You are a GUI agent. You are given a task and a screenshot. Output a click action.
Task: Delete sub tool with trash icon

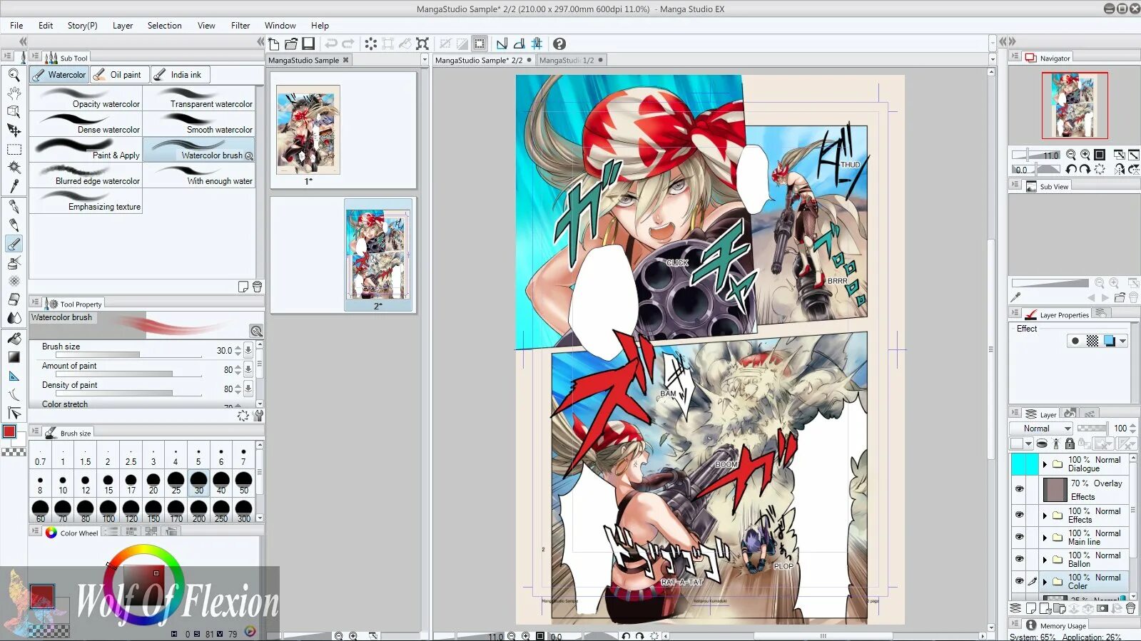coord(257,287)
